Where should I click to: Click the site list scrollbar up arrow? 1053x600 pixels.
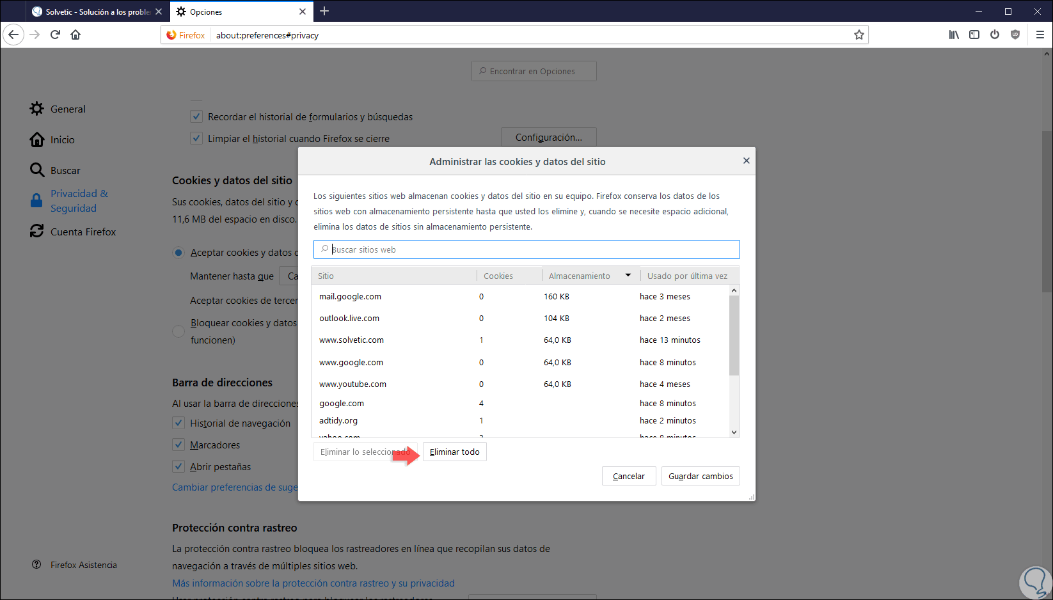pyautogui.click(x=734, y=290)
